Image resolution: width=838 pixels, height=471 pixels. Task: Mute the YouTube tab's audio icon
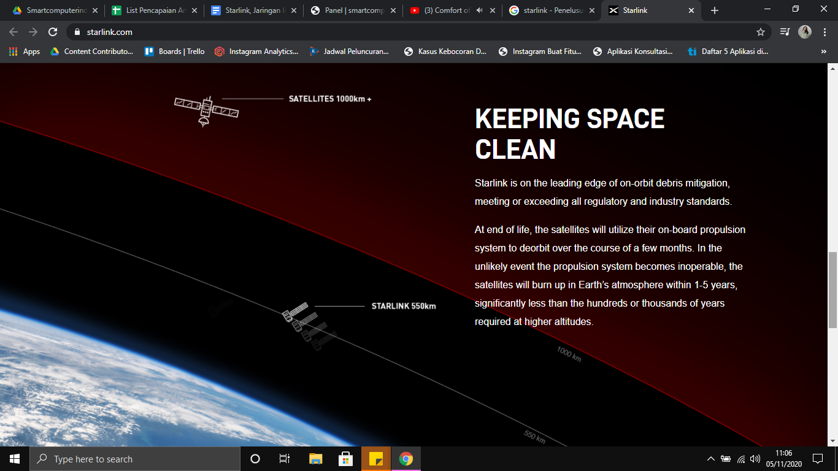tap(479, 10)
